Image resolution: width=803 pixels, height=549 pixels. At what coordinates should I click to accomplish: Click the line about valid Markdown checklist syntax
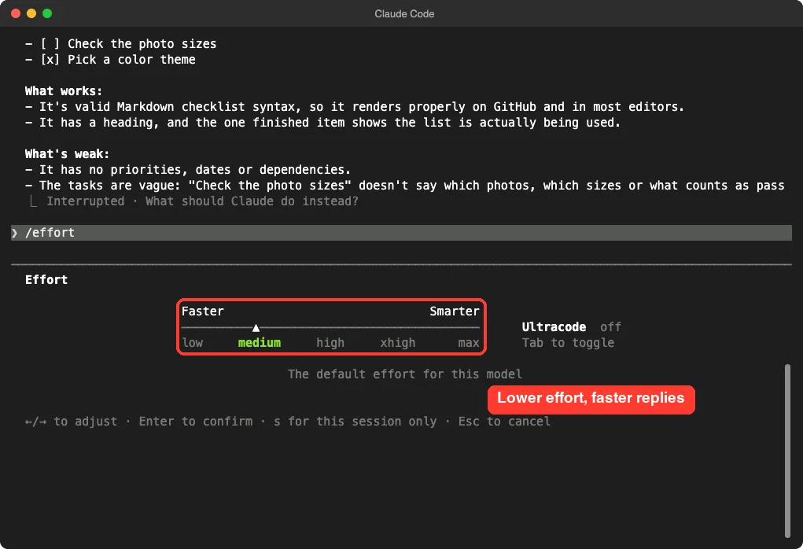(x=355, y=107)
